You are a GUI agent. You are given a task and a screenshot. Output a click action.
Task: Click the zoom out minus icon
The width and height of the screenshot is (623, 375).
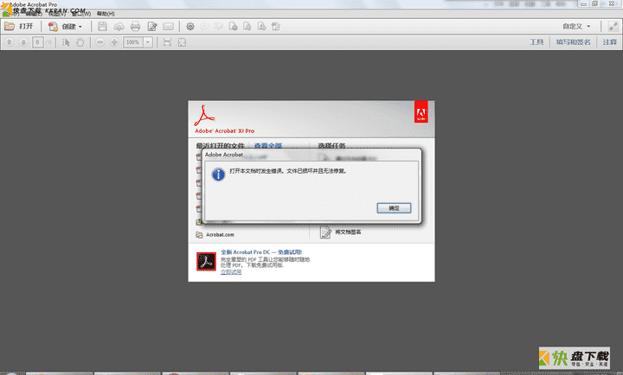pos(100,42)
